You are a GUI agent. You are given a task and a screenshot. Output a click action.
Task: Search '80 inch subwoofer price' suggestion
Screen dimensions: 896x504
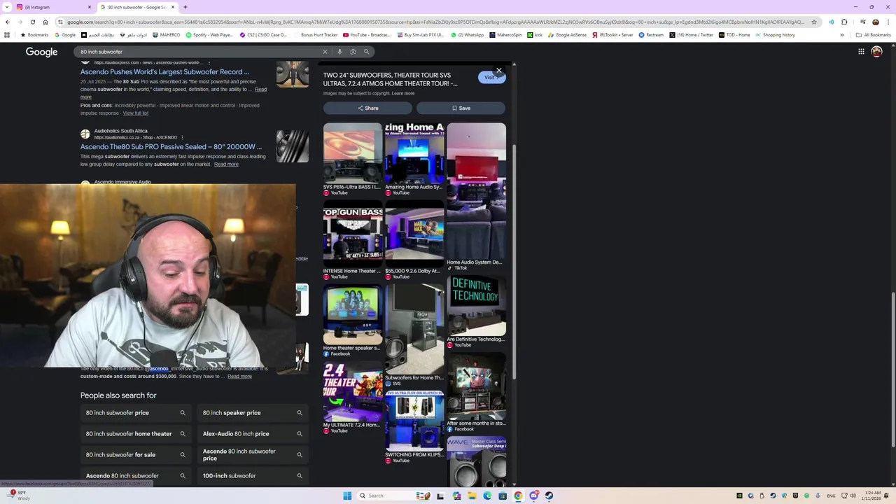[x=136, y=413]
